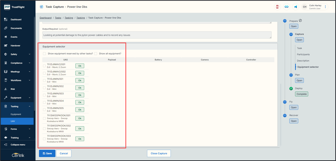Viewport: 336px width, 161px height.
Task: Click the Documents paperclip icon in sidebar
Action: point(6,28)
